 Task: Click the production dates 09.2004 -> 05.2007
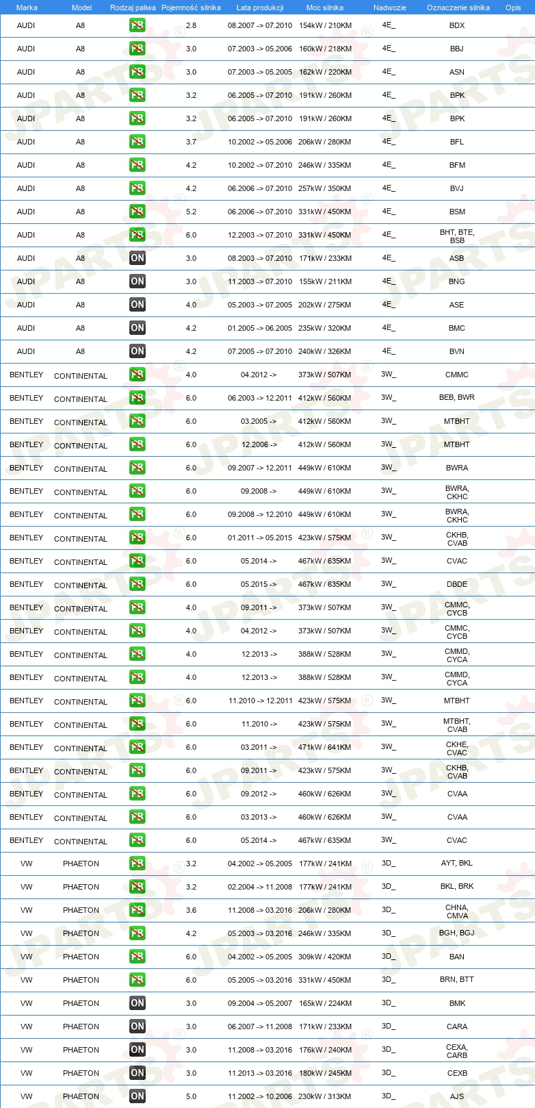tap(260, 1003)
